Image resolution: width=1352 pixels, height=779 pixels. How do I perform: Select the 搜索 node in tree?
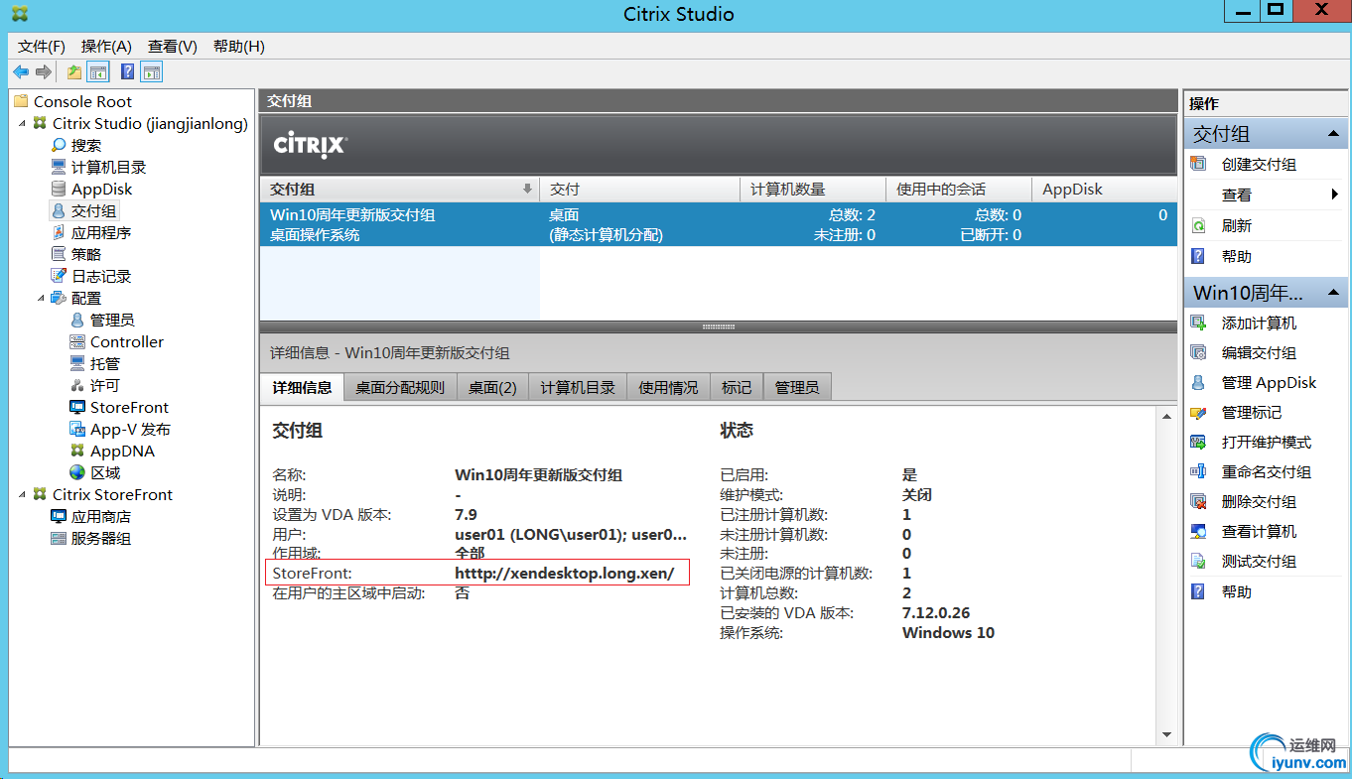85,146
